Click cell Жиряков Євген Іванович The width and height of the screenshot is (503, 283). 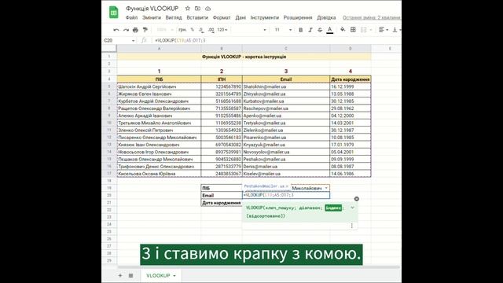(x=159, y=94)
